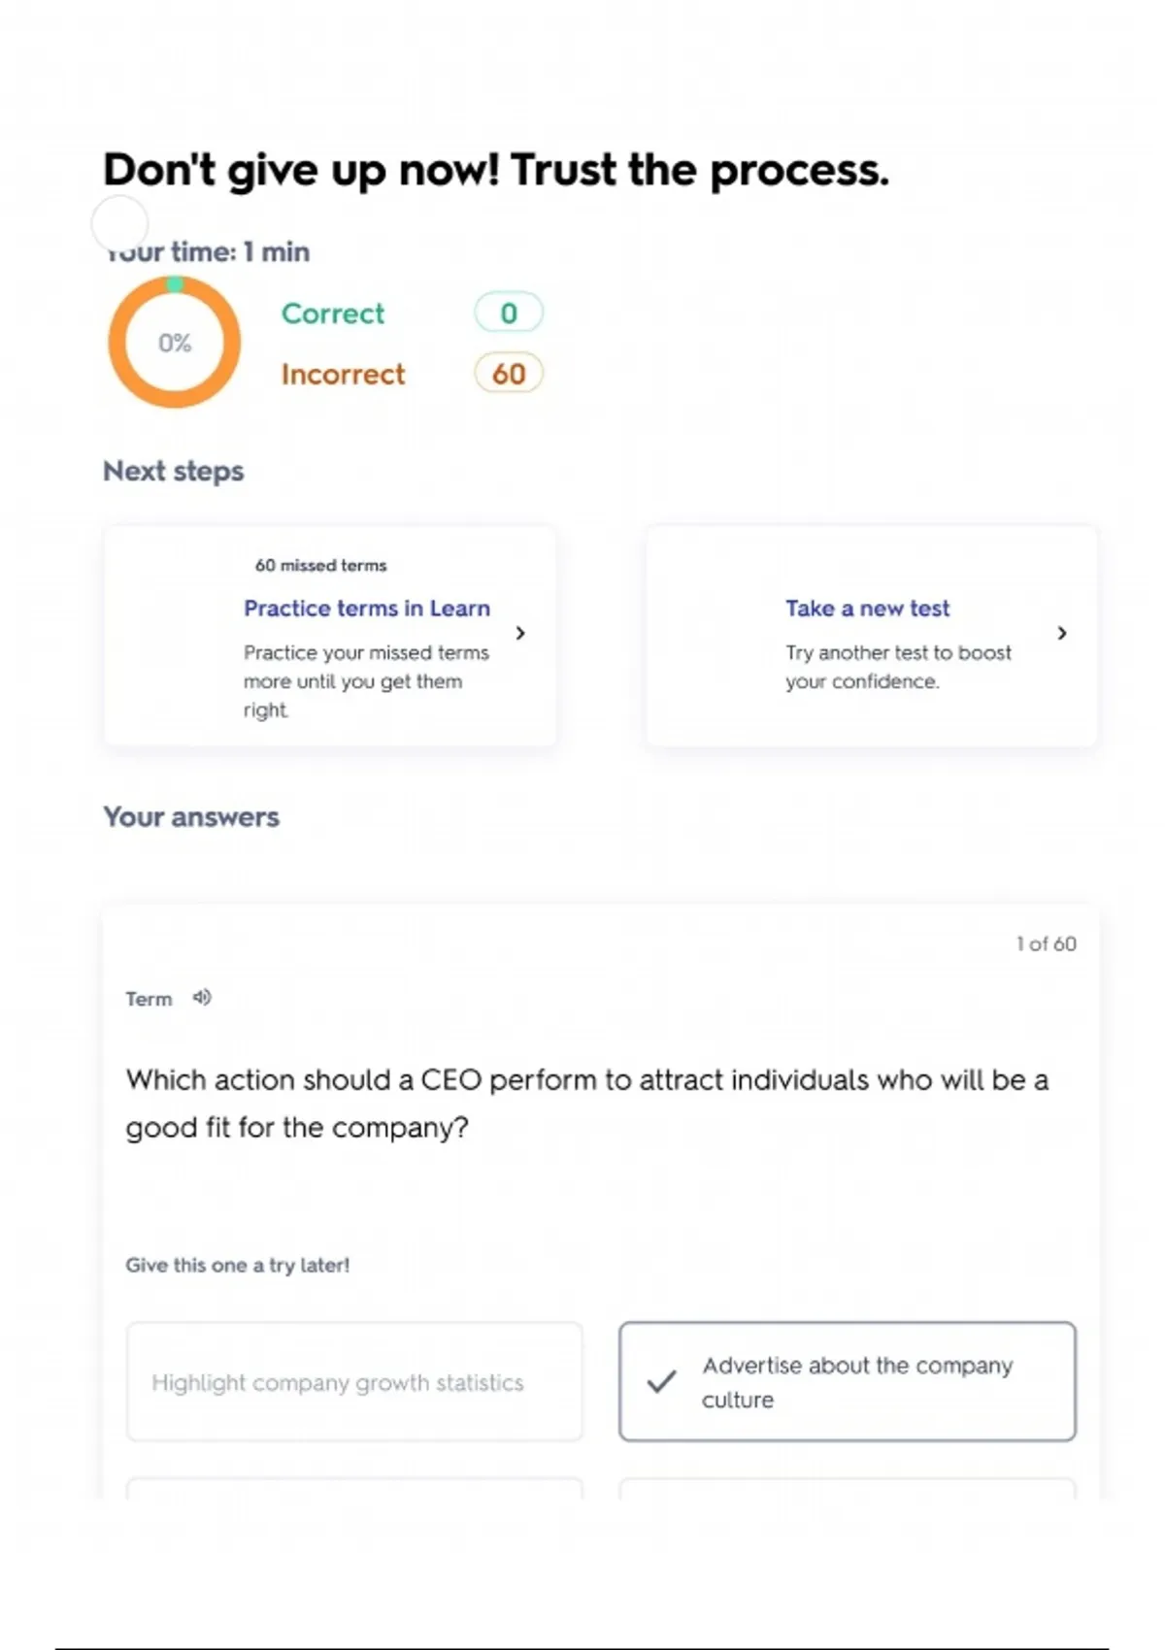Open the Practice terms in Learn link

point(367,609)
